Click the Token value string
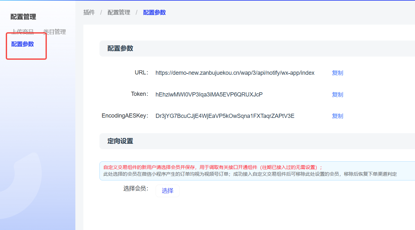The height and width of the screenshot is (230, 415). click(x=209, y=95)
